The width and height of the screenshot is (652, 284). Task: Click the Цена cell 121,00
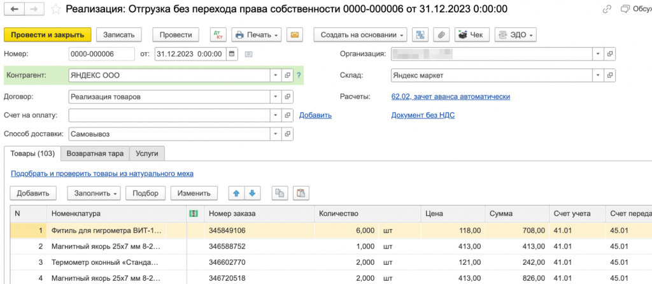point(453,262)
